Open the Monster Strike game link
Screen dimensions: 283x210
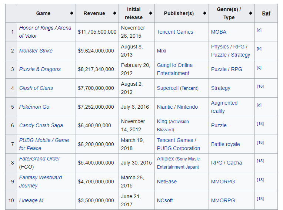[x=36, y=51]
